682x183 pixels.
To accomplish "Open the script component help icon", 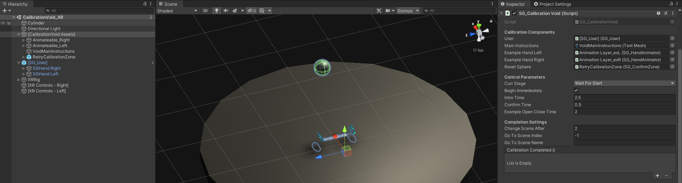I will pyautogui.click(x=659, y=13).
